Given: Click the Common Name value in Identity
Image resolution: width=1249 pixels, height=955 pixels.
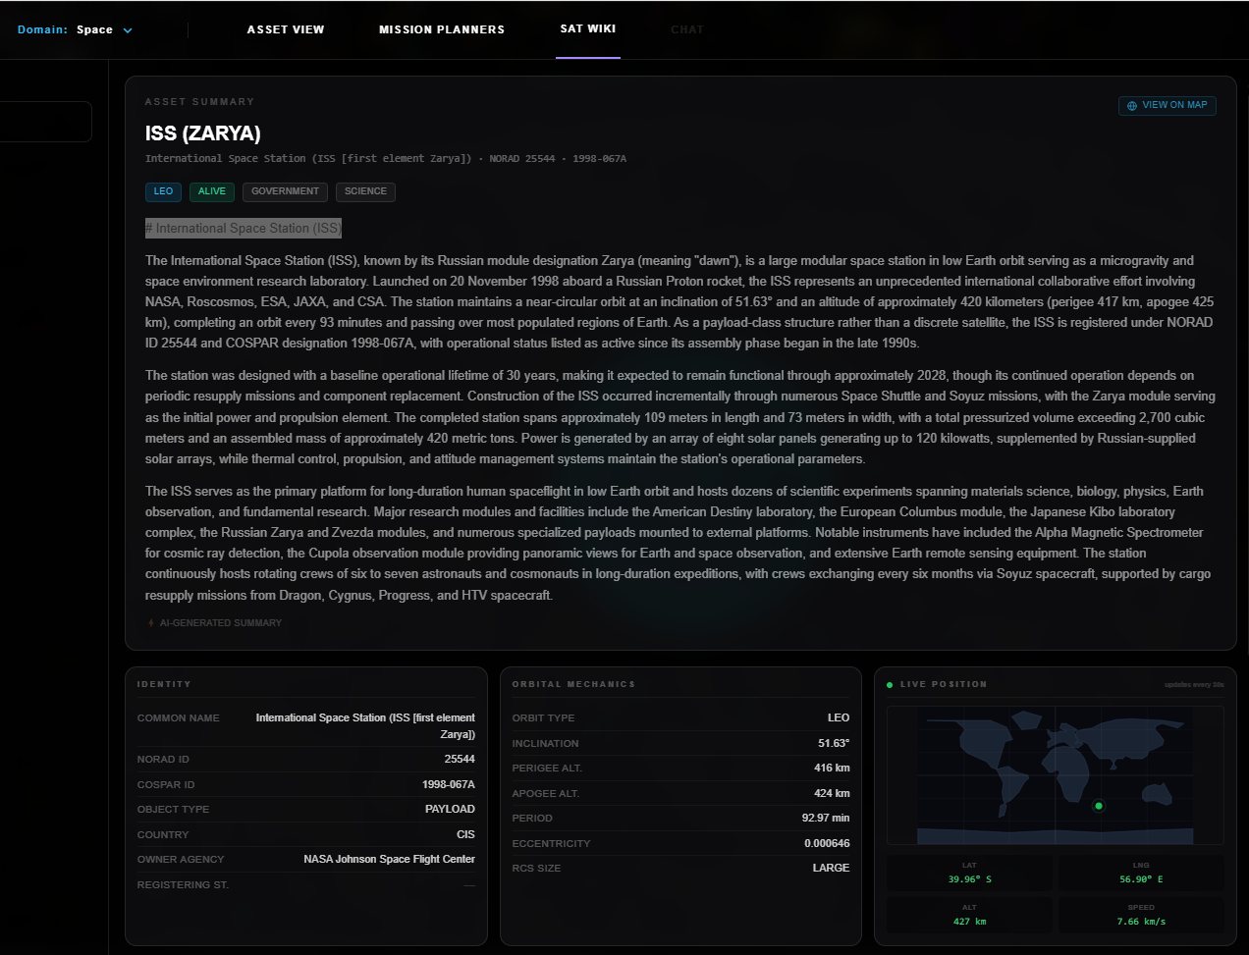Looking at the screenshot, I should (x=365, y=726).
